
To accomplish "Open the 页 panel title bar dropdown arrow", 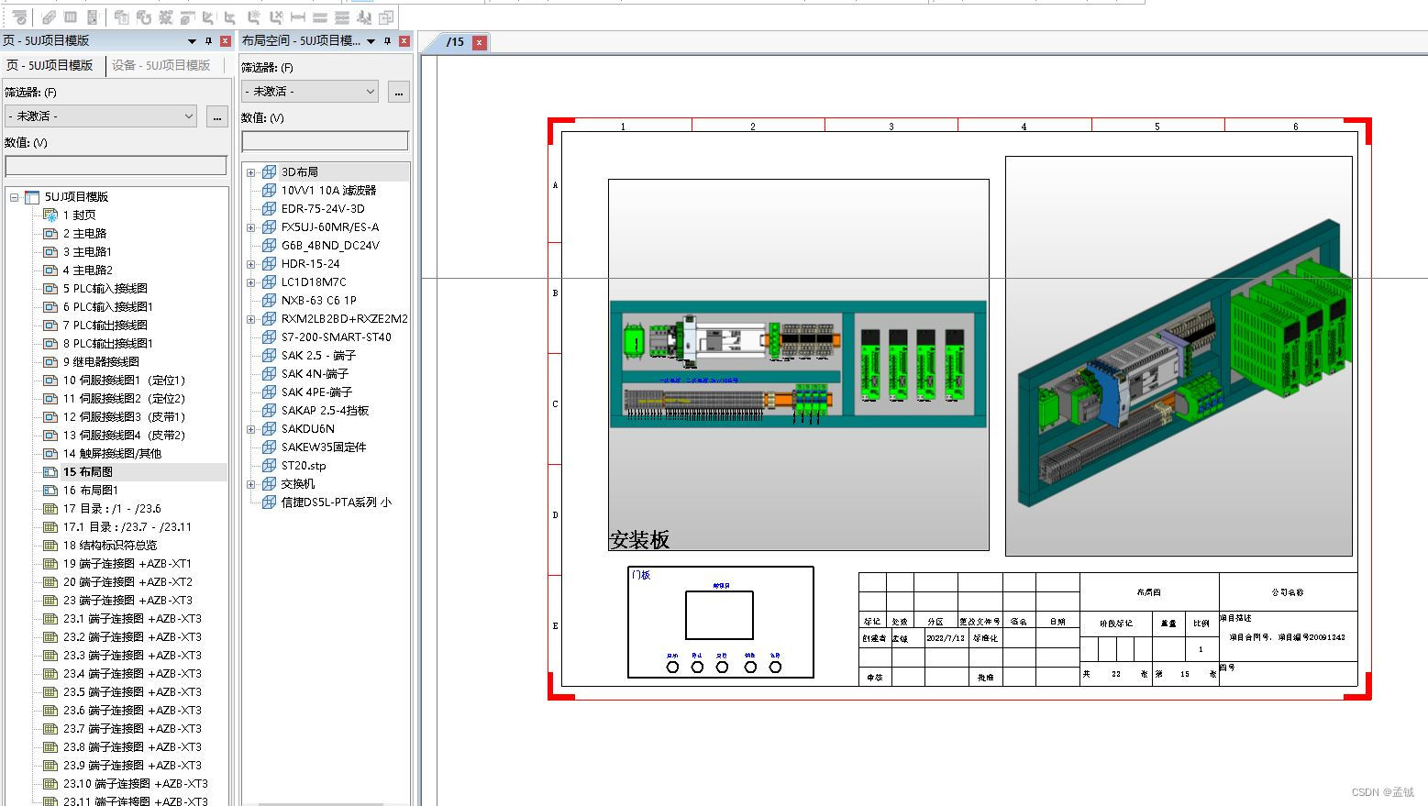I will tap(192, 40).
